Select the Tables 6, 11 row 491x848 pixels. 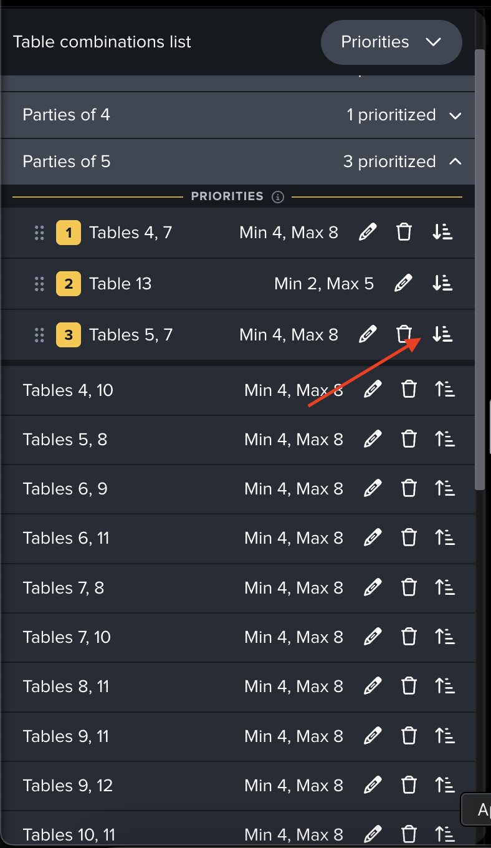pyautogui.click(x=125, y=539)
